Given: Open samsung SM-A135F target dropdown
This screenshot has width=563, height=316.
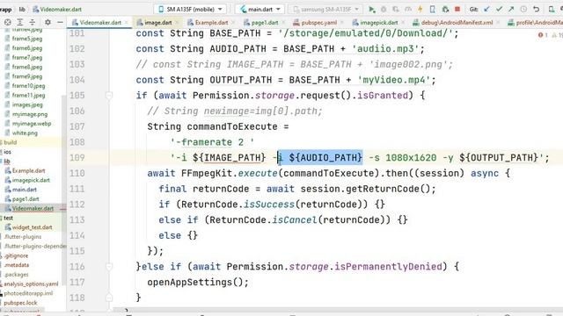Looking at the screenshot, I should point(325,10).
